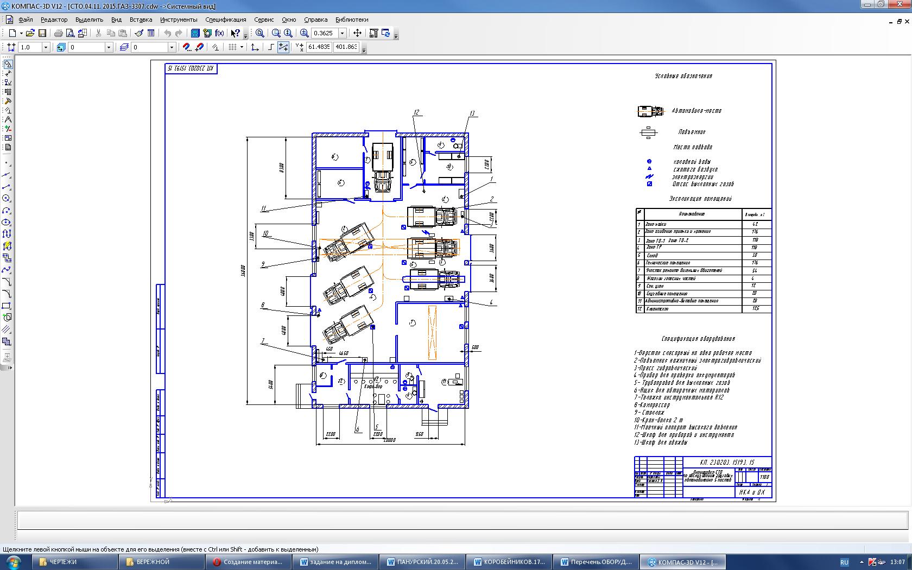Select the Rectangle drawing tool
The height and width of the screenshot is (570, 912).
coord(7,306)
